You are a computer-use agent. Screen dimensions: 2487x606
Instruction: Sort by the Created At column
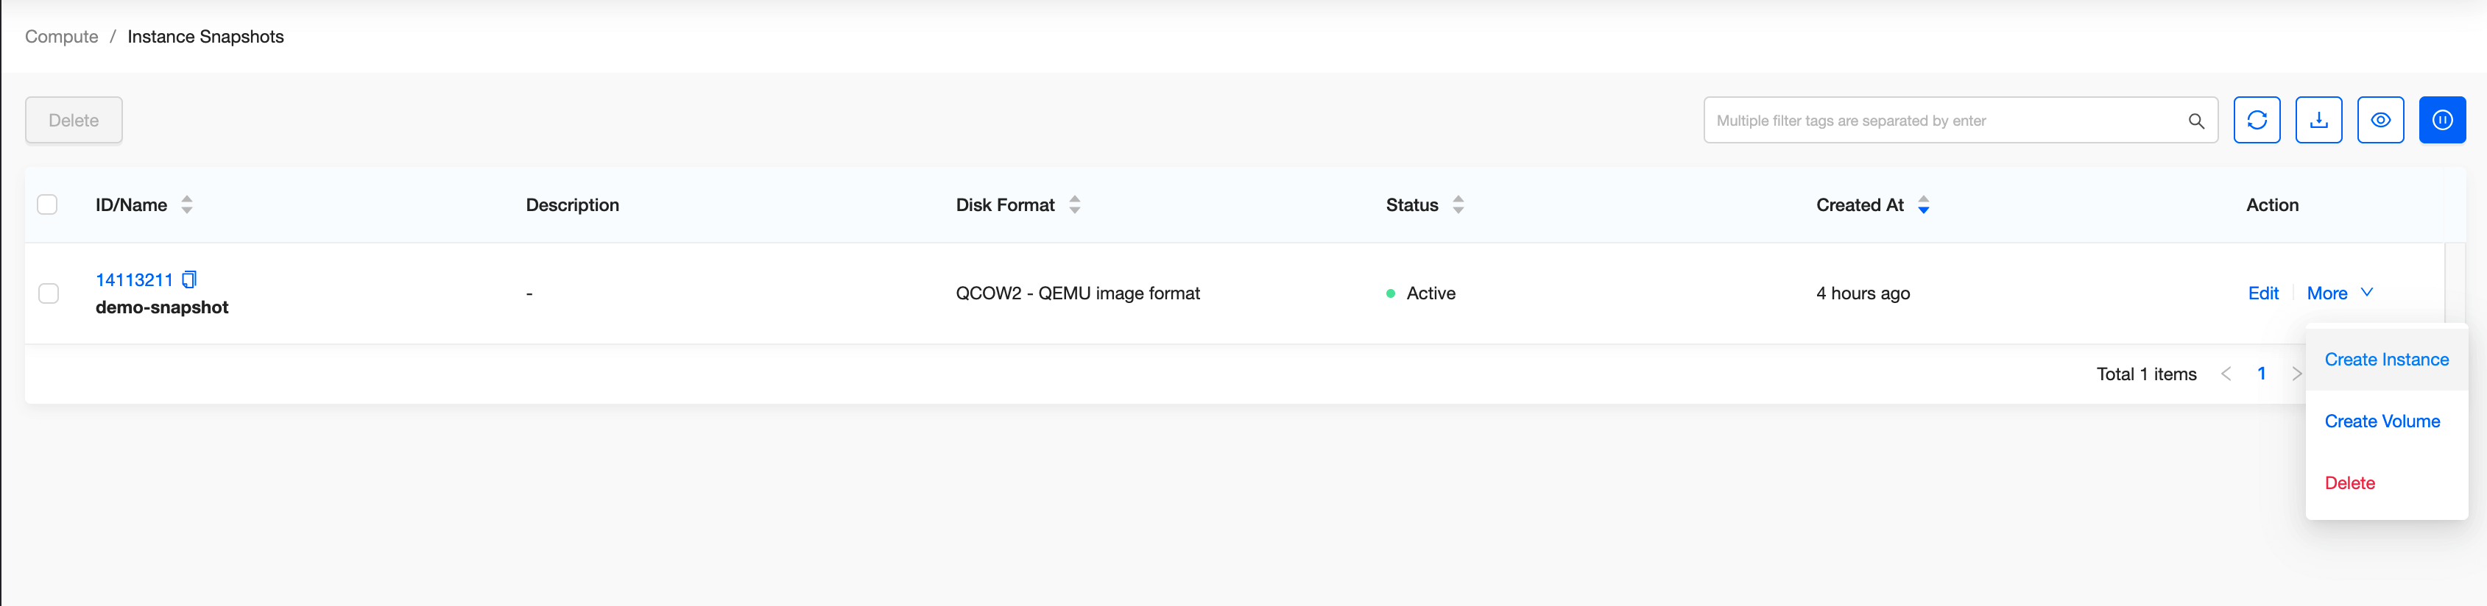(1923, 204)
